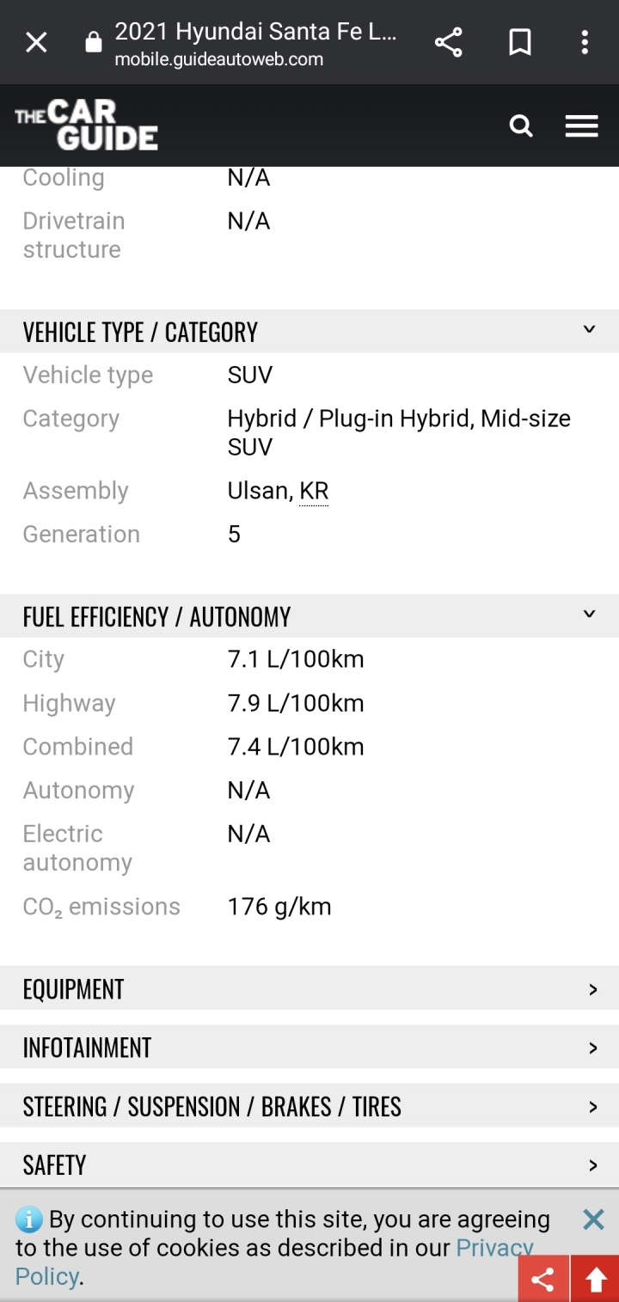Expand the Infotainment section

[309, 1047]
